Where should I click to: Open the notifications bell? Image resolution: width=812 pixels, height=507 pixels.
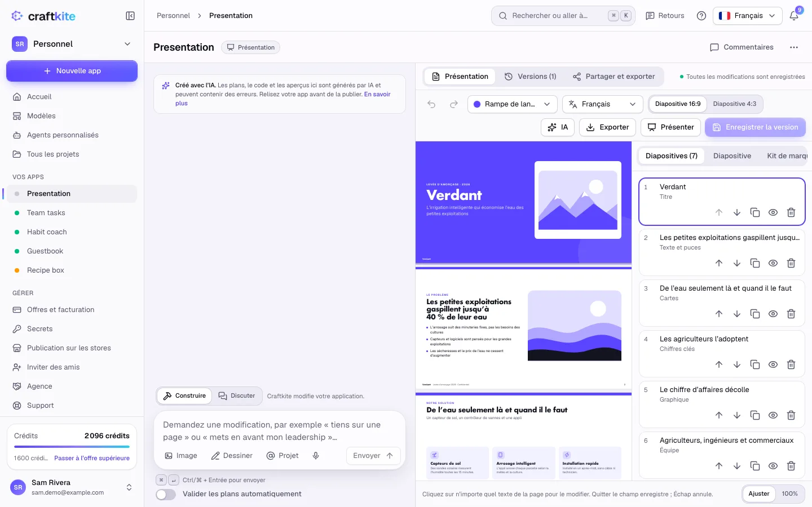coord(794,16)
